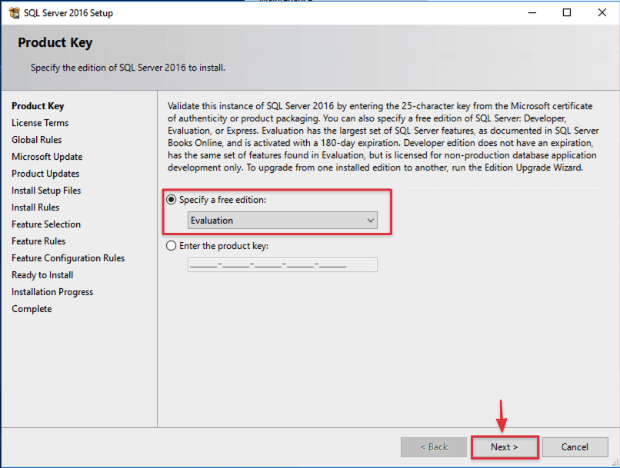
Task: Click inside the product key input field
Action: [x=282, y=264]
